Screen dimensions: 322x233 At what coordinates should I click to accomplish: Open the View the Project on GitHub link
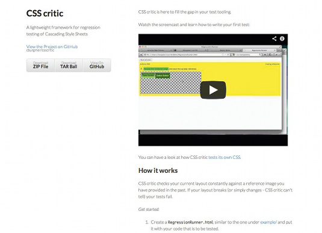[52, 46]
